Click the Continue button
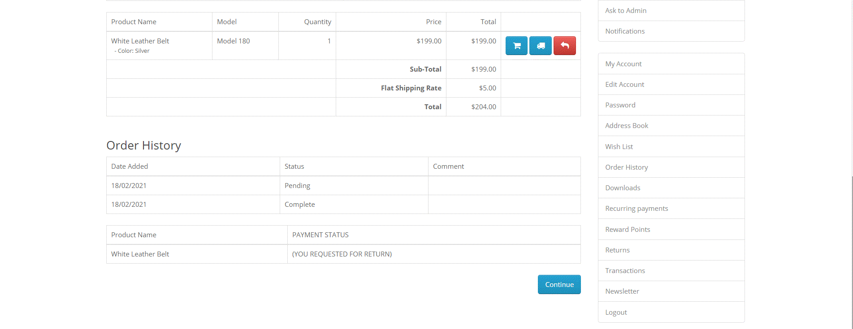The height and width of the screenshot is (329, 853). [x=559, y=284]
